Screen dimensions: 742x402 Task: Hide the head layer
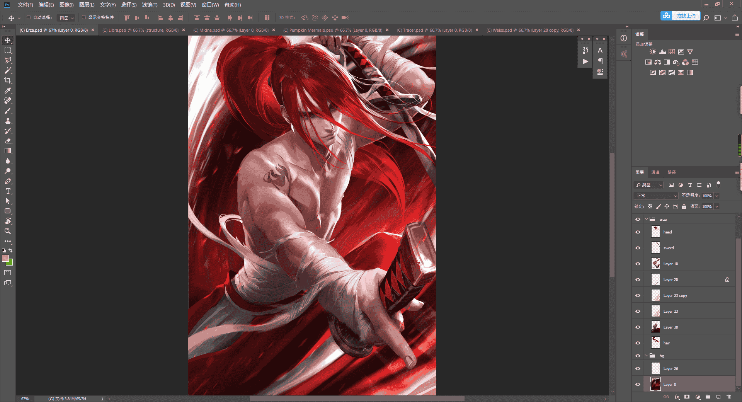coord(638,232)
